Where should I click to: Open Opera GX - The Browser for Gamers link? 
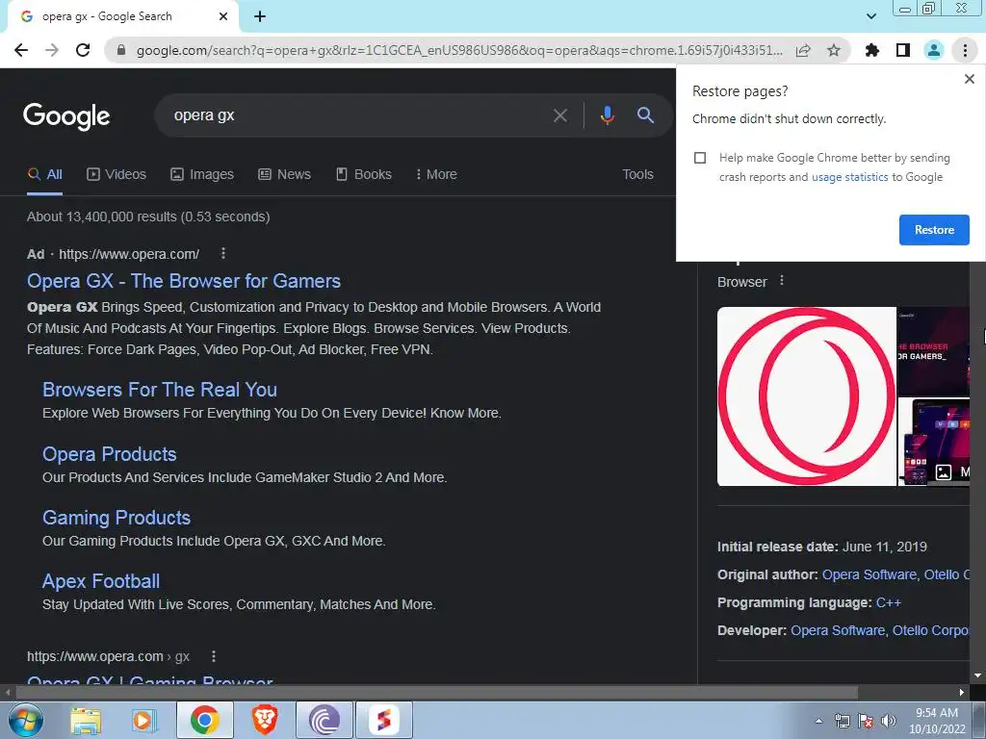point(184,281)
